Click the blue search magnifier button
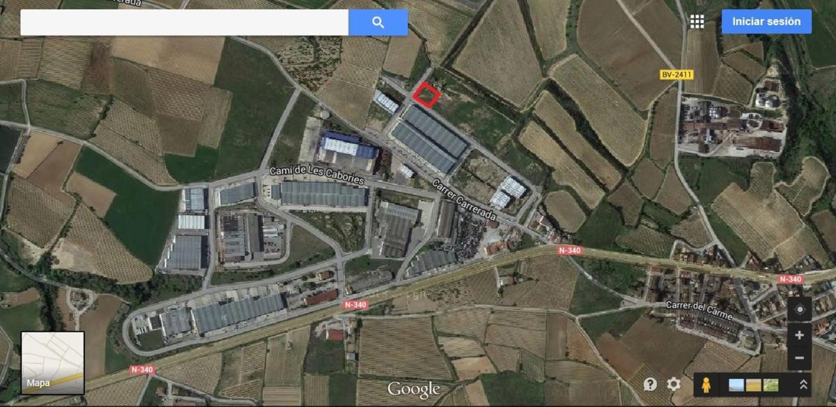Screen dimensions: 836x407 (378, 22)
